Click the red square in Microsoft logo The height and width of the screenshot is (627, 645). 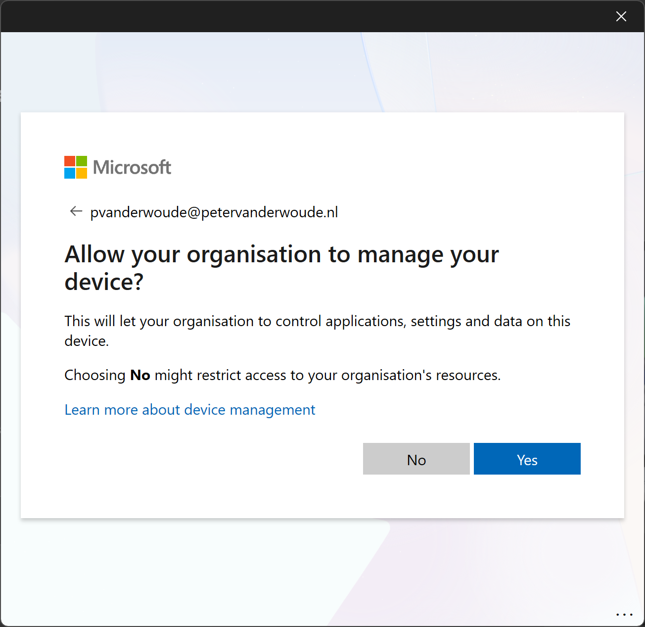[70, 161]
